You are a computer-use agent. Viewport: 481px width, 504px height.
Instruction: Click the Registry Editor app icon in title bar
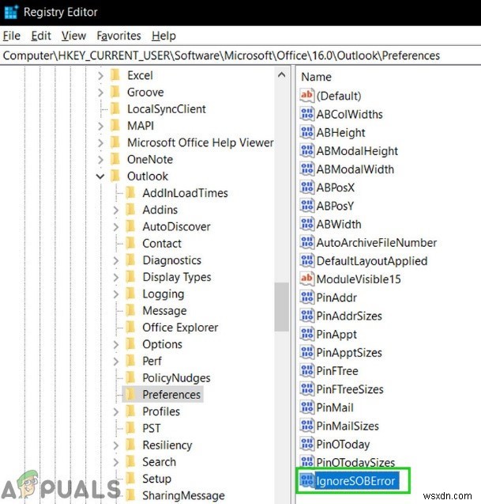[x=11, y=12]
